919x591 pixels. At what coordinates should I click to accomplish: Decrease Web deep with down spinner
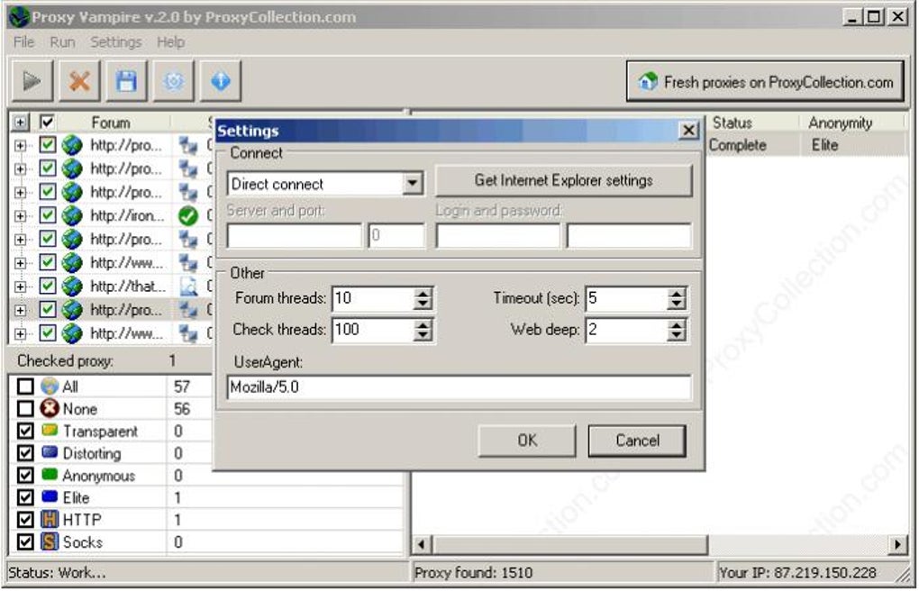(677, 335)
